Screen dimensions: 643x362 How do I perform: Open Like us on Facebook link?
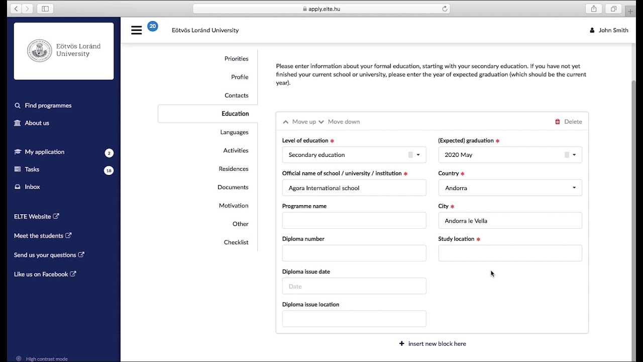(x=45, y=274)
